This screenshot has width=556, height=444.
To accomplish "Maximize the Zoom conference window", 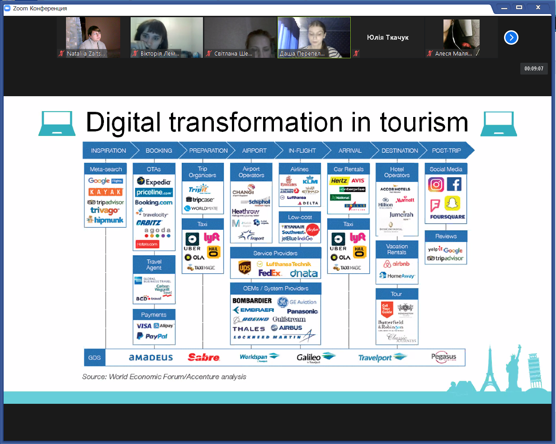I will (x=519, y=8).
